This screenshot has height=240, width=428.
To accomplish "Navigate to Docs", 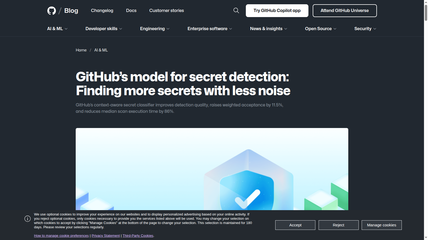I will [131, 10].
